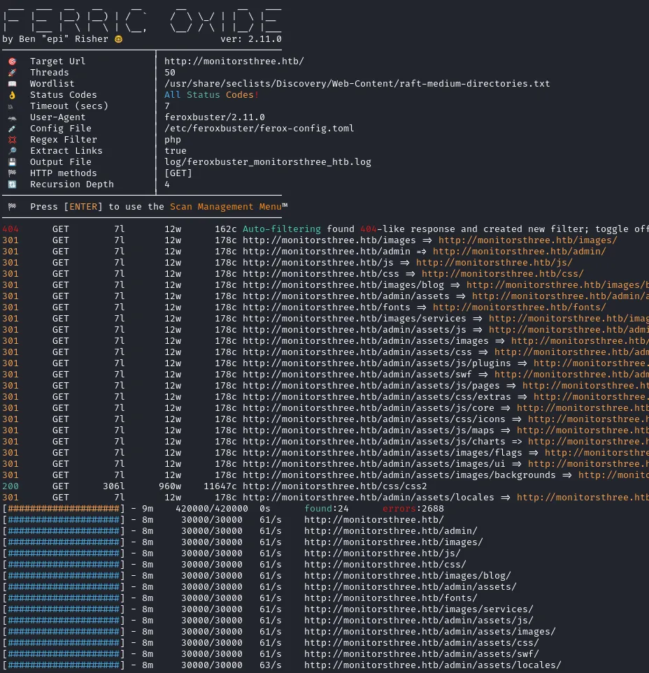Click the redirect link to monitorsthree.htb/js/

point(494,263)
